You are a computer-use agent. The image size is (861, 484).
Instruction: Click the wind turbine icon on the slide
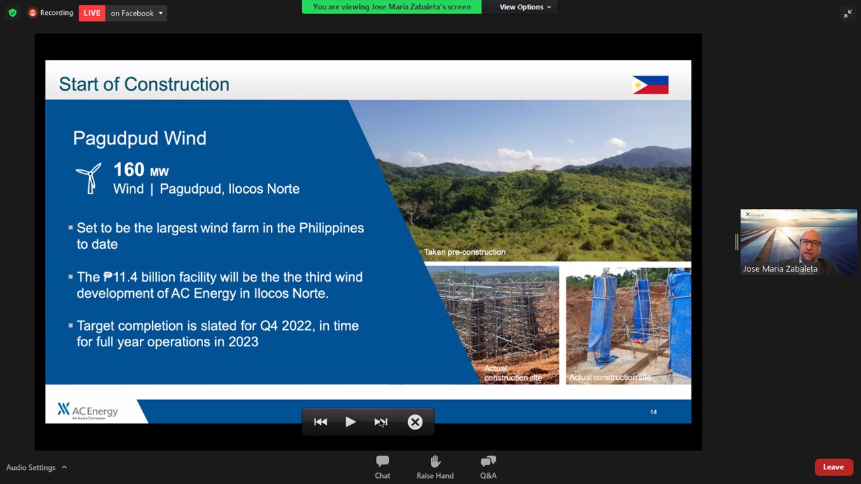[x=89, y=178]
